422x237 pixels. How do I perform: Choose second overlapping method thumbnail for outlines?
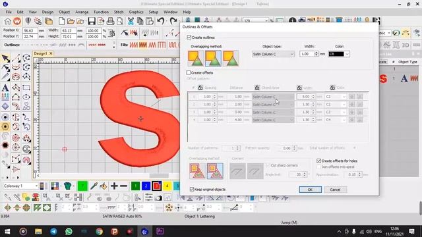pyautogui.click(x=213, y=59)
